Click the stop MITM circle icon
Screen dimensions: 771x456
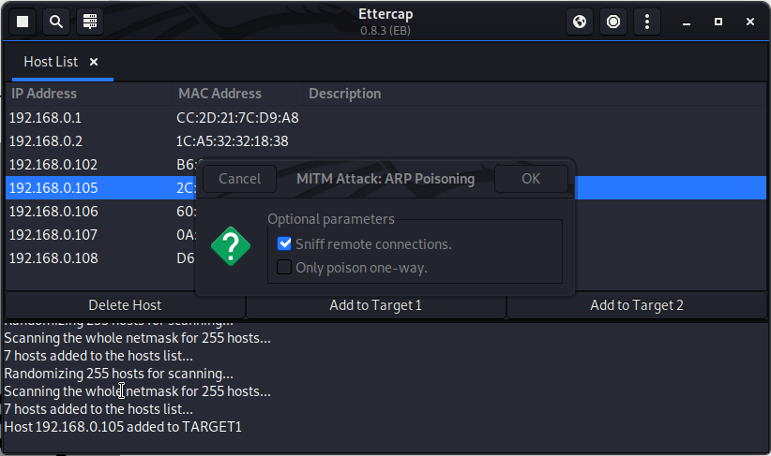pyautogui.click(x=613, y=22)
